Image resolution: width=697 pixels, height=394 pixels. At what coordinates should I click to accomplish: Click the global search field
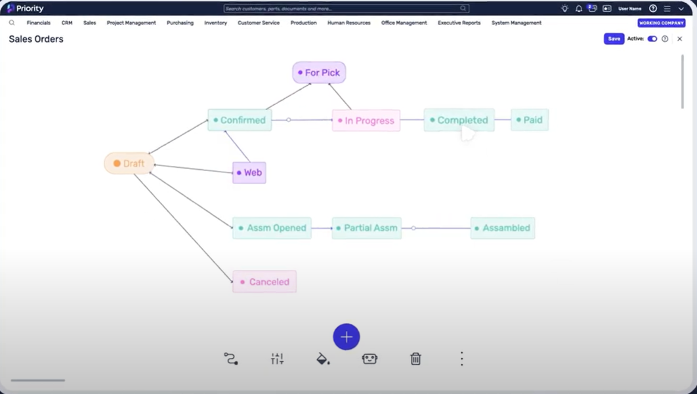click(347, 9)
